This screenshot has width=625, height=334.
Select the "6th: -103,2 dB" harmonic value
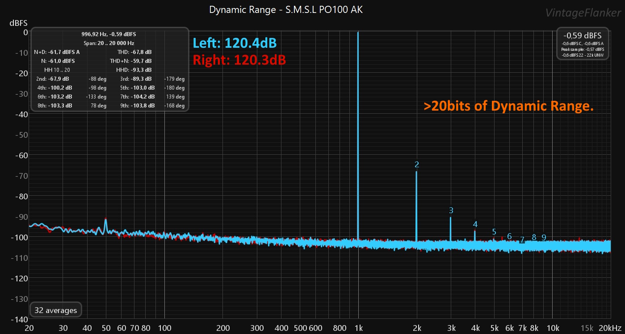coord(54,97)
